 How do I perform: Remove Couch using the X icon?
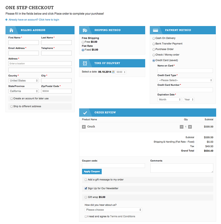pyautogui.click(x=84, y=127)
